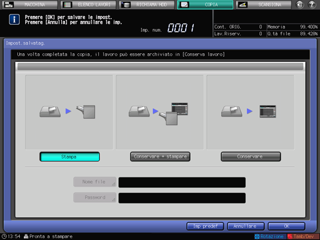Select the COPIA tab
Viewport: 320px width, 240px height.
205,4
